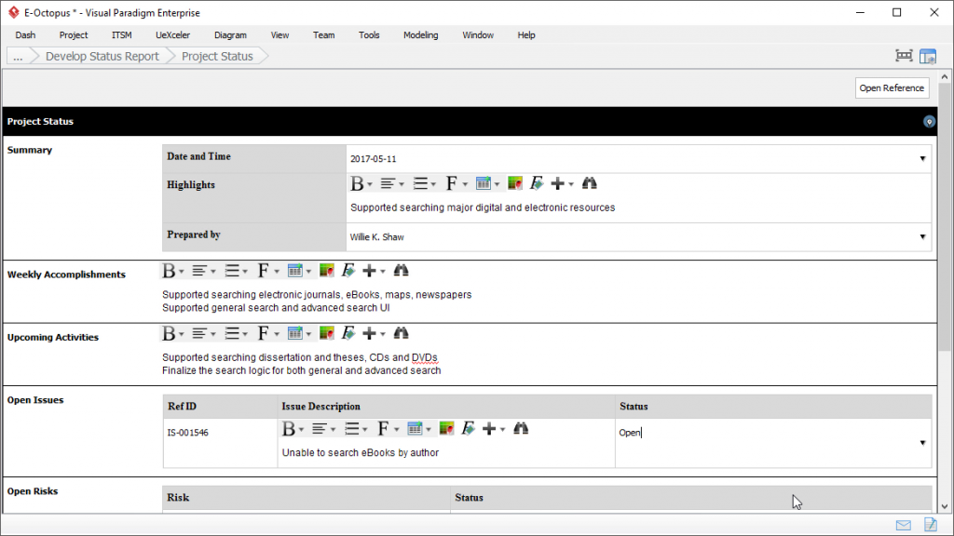Click the image insert icon in Upcoming Activities
Image resolution: width=954 pixels, height=536 pixels.
coord(329,332)
